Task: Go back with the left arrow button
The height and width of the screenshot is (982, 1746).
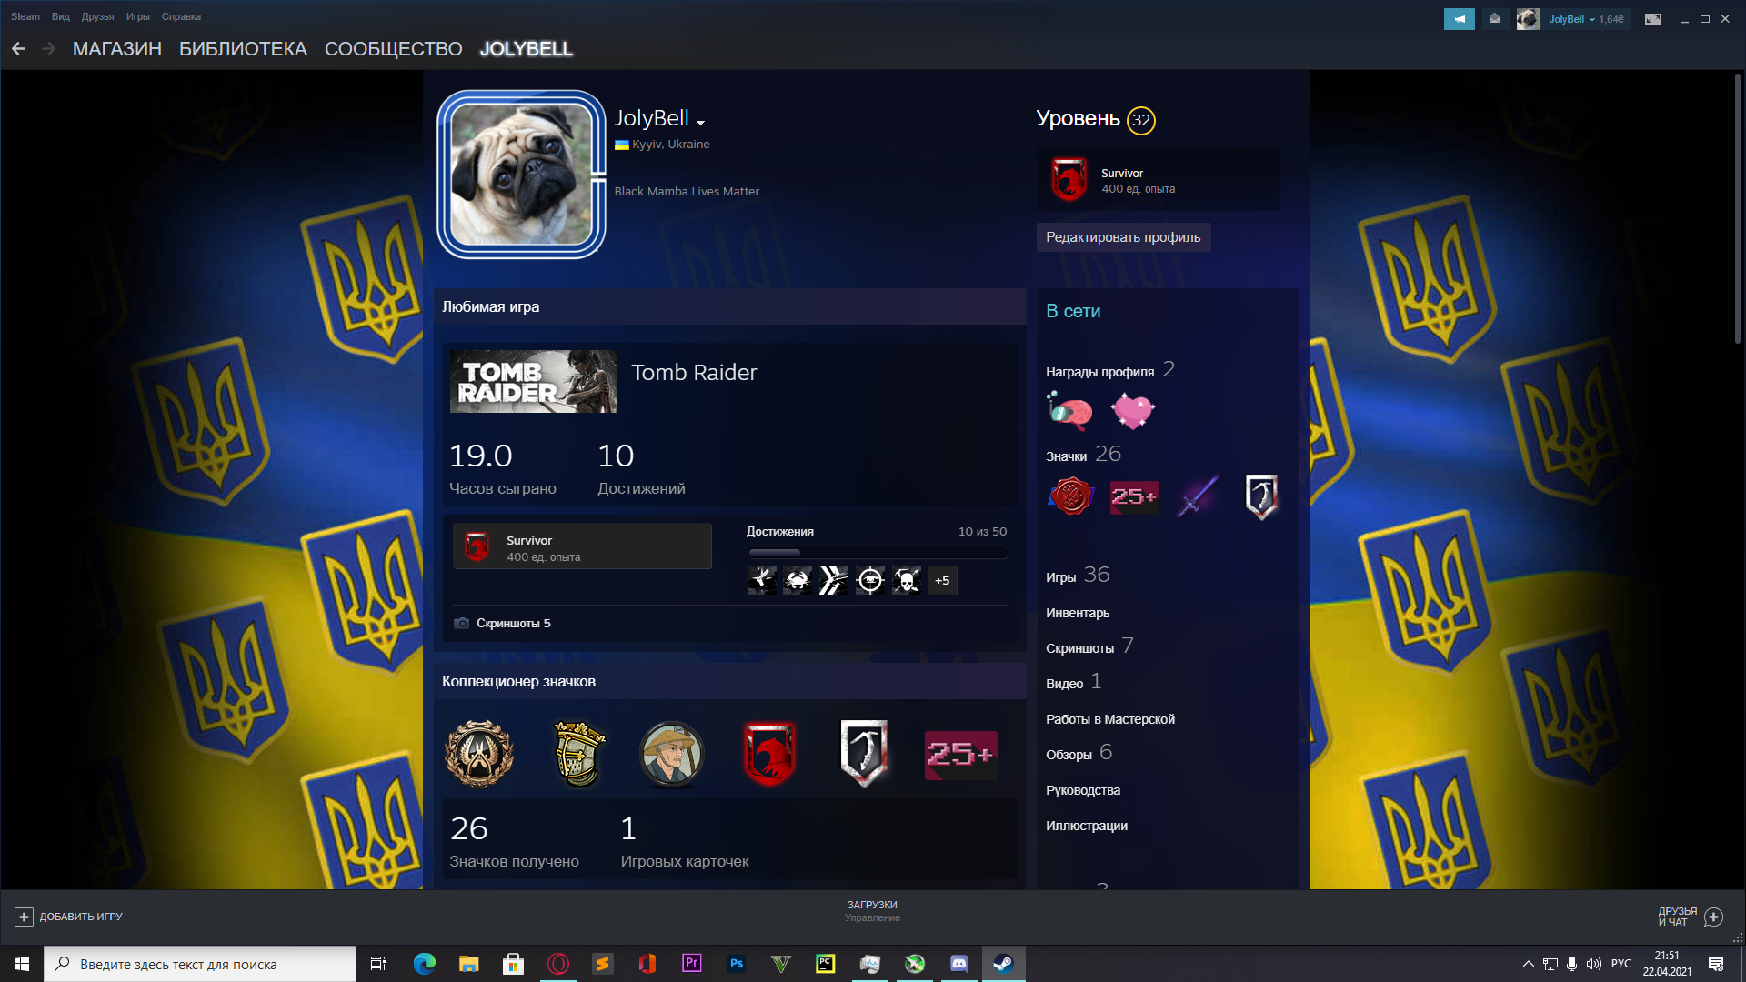Action: point(18,49)
